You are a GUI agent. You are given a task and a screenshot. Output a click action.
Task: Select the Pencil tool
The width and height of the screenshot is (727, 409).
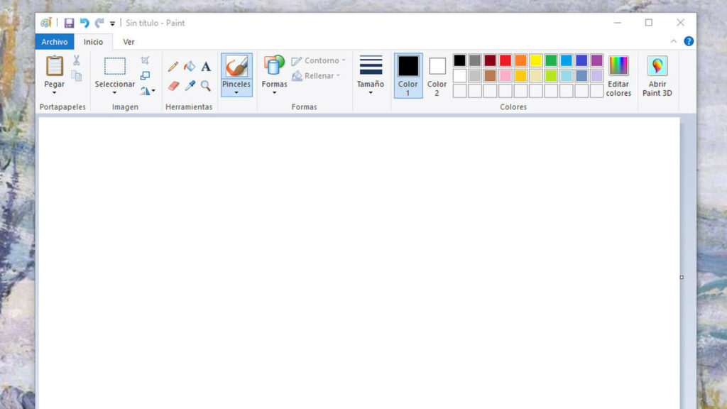tap(172, 66)
